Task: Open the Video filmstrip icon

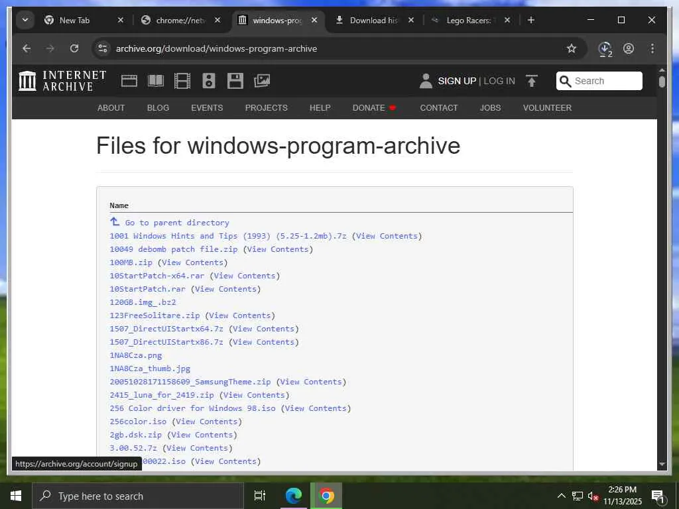Action: (x=182, y=81)
